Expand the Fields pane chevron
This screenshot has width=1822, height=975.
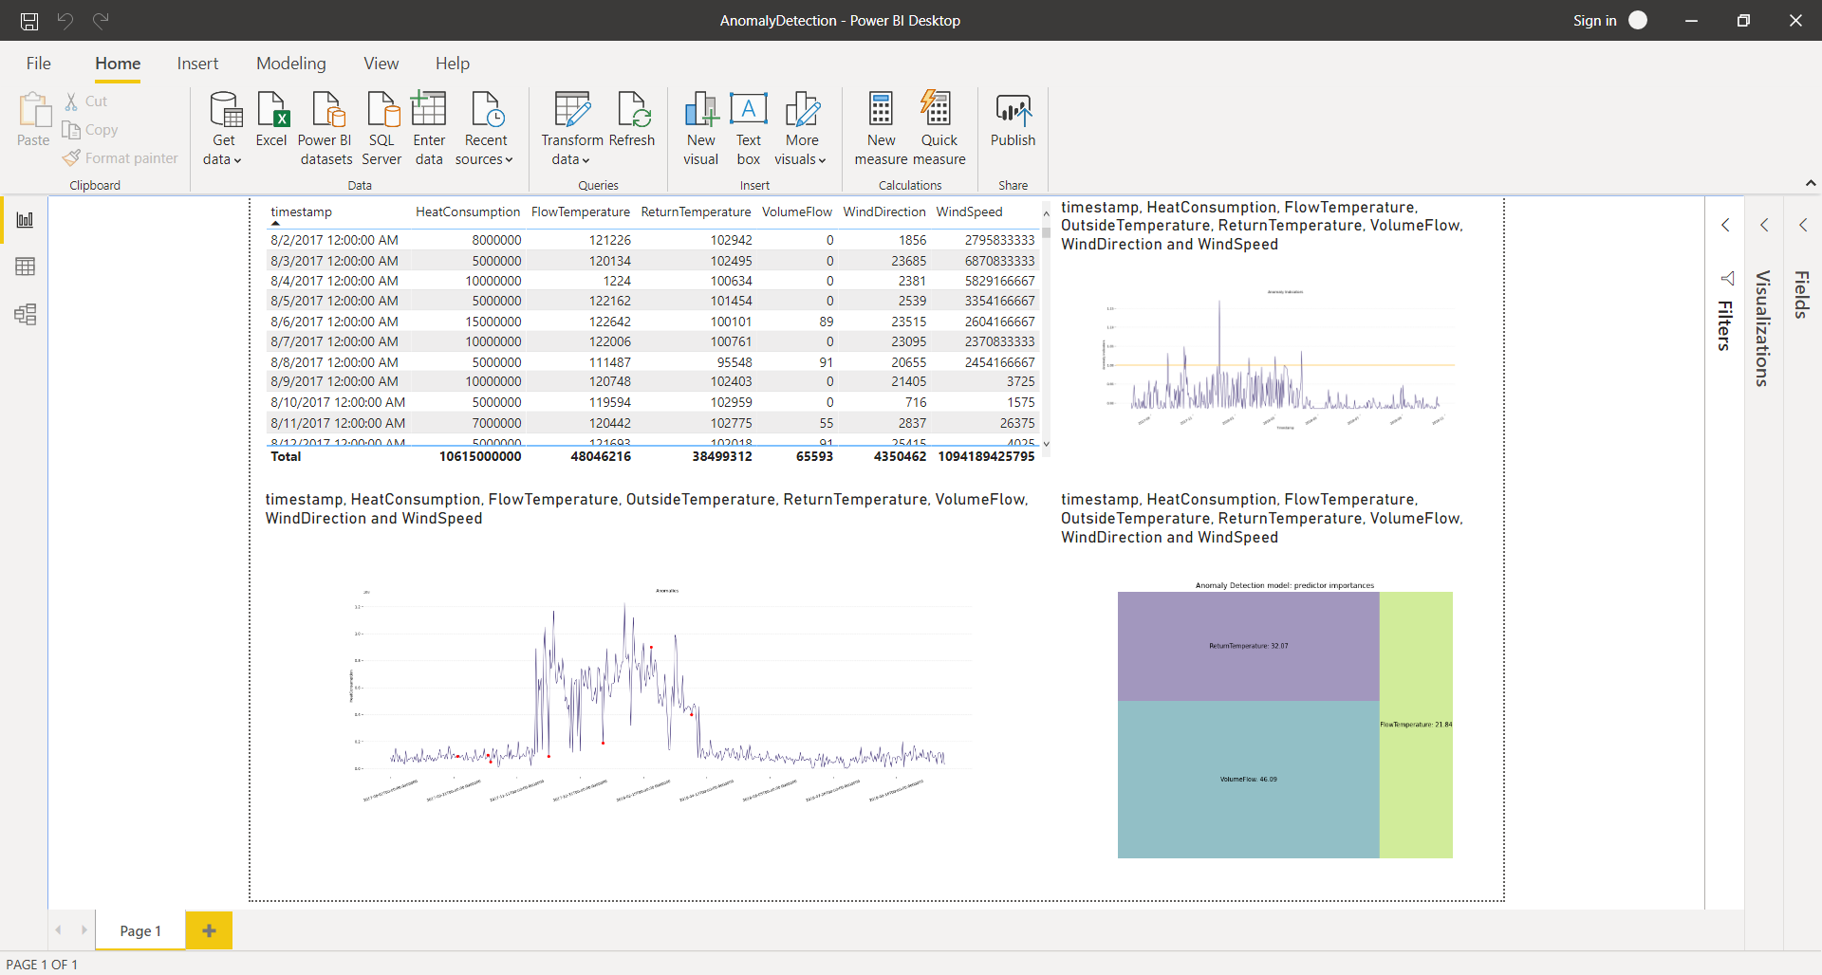1803,225
